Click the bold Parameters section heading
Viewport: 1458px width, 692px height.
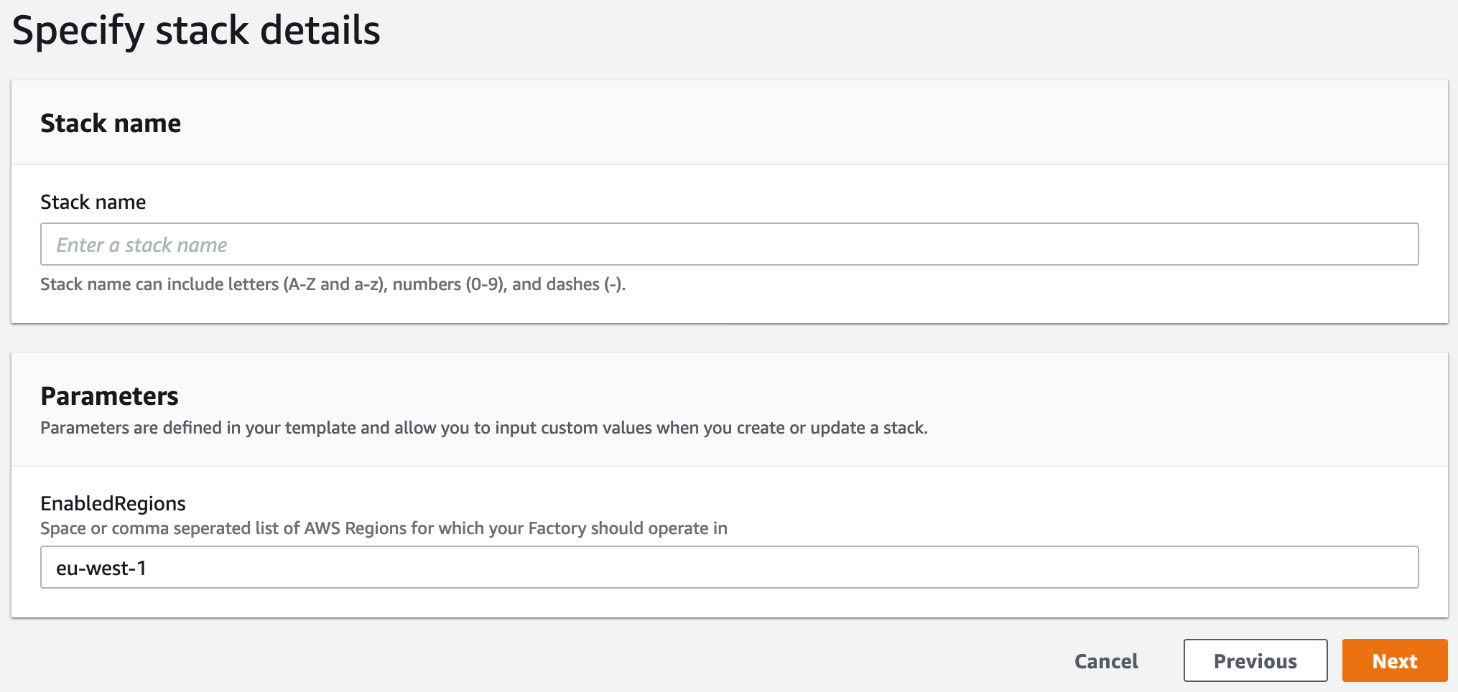click(x=109, y=396)
